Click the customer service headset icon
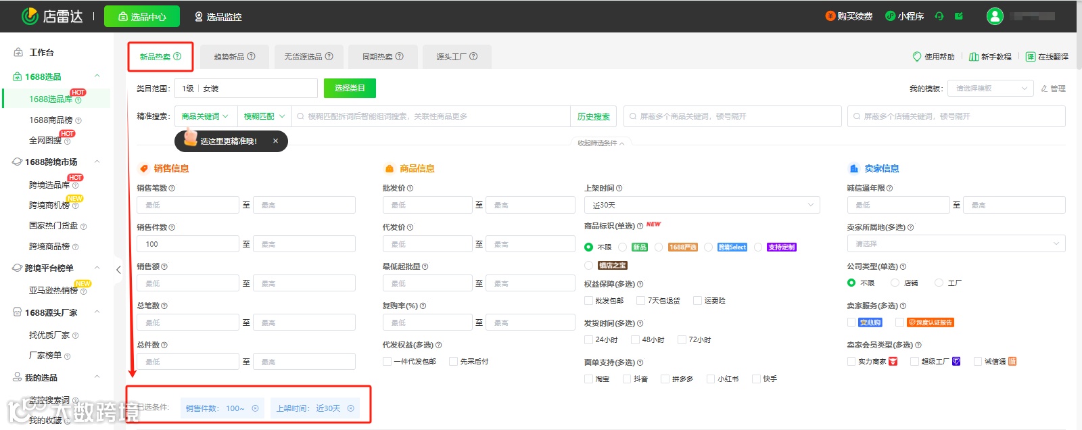The height and width of the screenshot is (430, 1082). tap(939, 16)
